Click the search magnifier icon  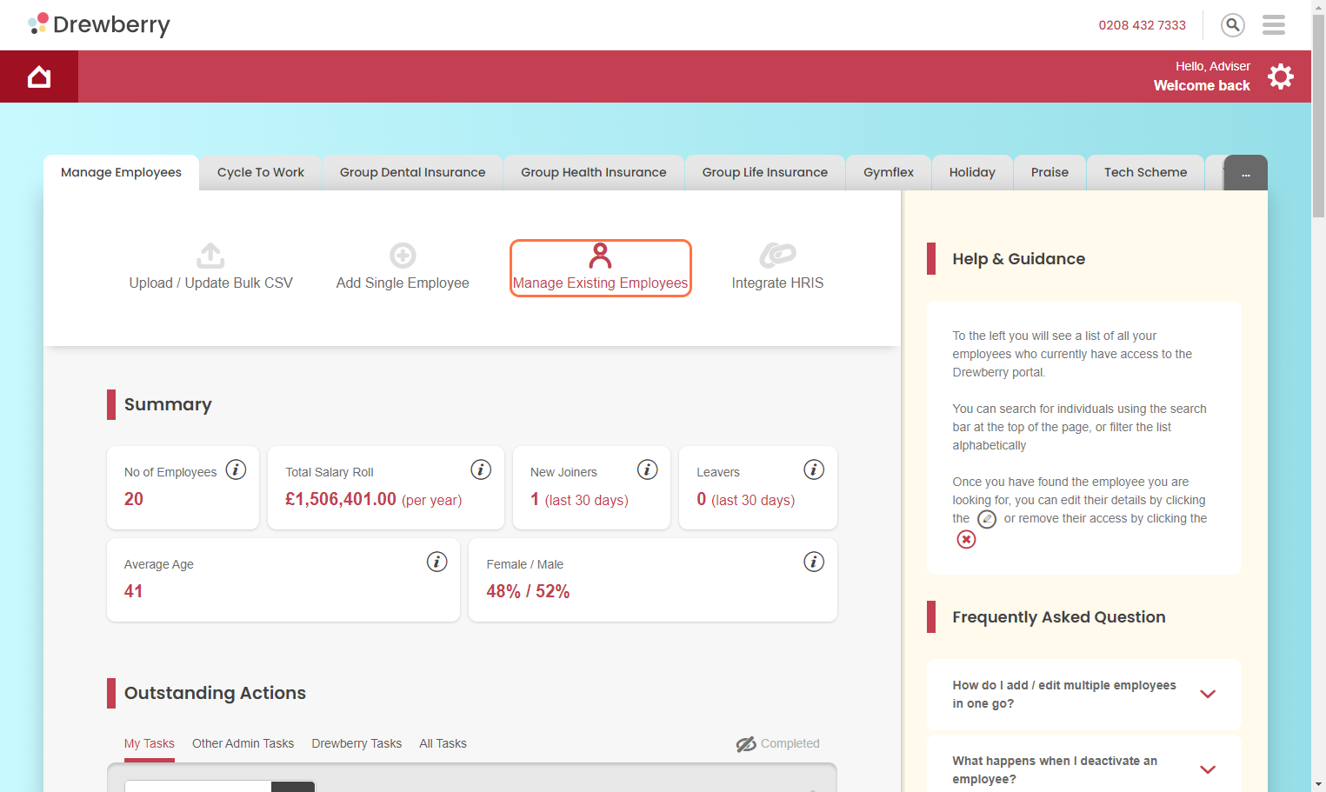pyautogui.click(x=1232, y=25)
